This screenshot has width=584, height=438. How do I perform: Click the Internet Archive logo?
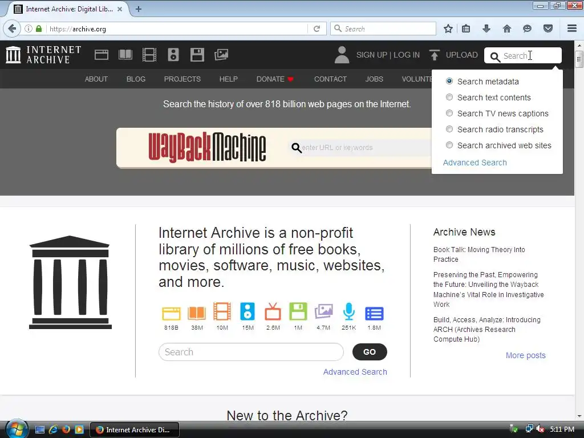(43, 55)
